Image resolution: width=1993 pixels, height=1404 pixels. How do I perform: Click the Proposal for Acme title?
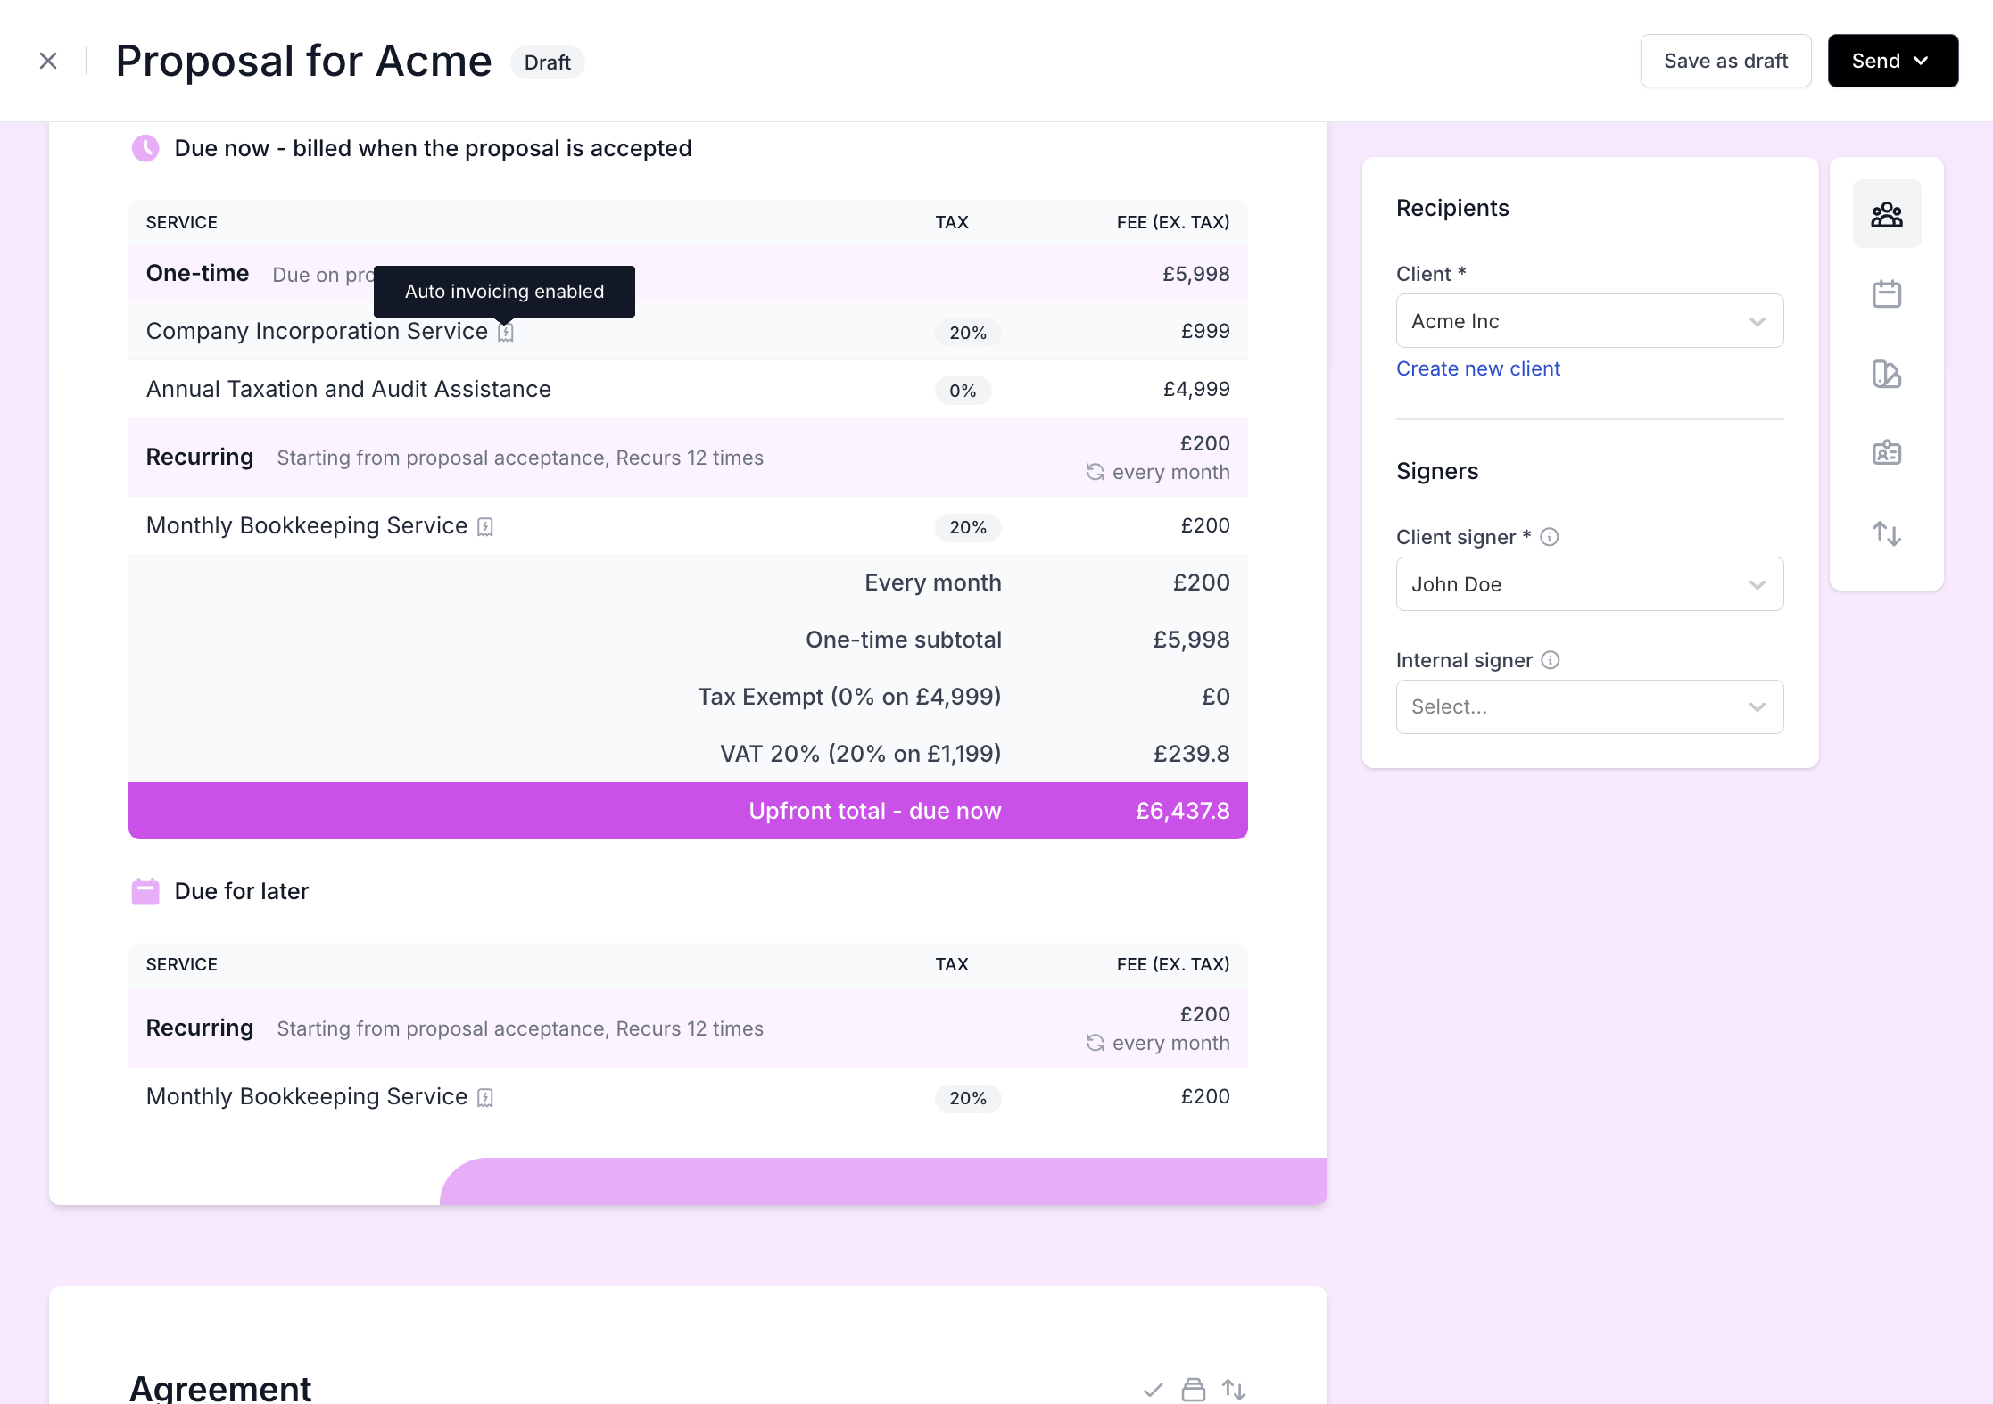(x=303, y=61)
